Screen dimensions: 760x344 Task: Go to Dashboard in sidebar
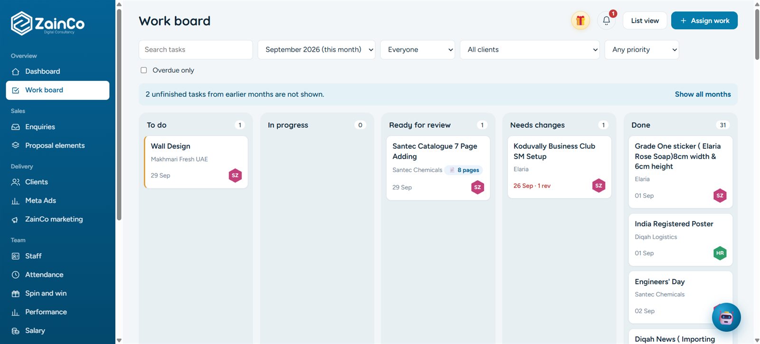57,71
